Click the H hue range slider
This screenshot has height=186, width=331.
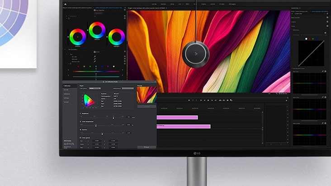click(x=96, y=72)
